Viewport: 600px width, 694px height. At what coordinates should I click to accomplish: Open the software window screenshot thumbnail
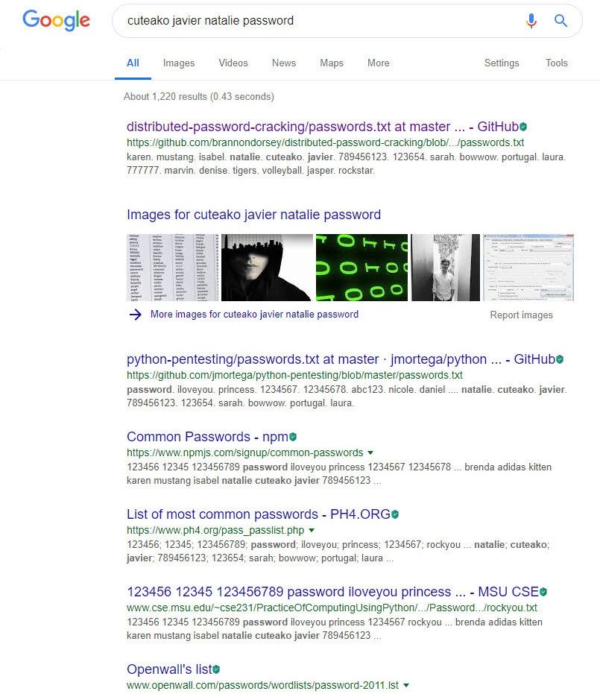coord(528,268)
